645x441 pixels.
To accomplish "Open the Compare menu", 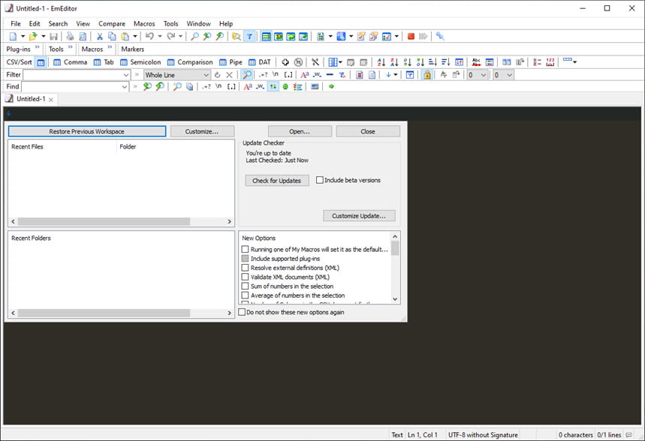I will (112, 24).
